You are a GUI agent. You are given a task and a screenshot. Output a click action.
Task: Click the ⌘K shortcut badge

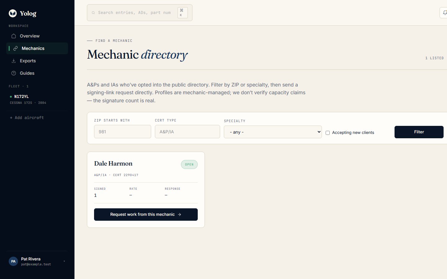[x=183, y=13]
